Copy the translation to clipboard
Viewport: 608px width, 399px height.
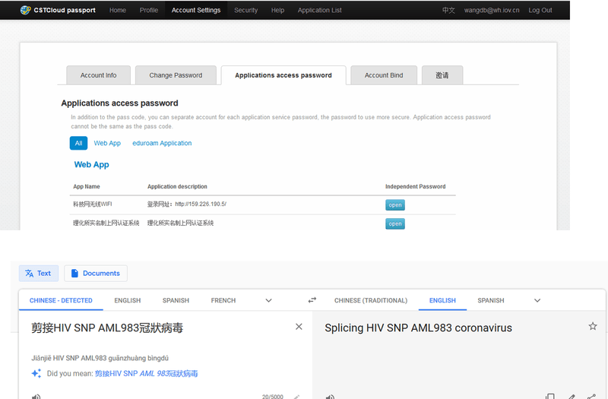point(549,396)
